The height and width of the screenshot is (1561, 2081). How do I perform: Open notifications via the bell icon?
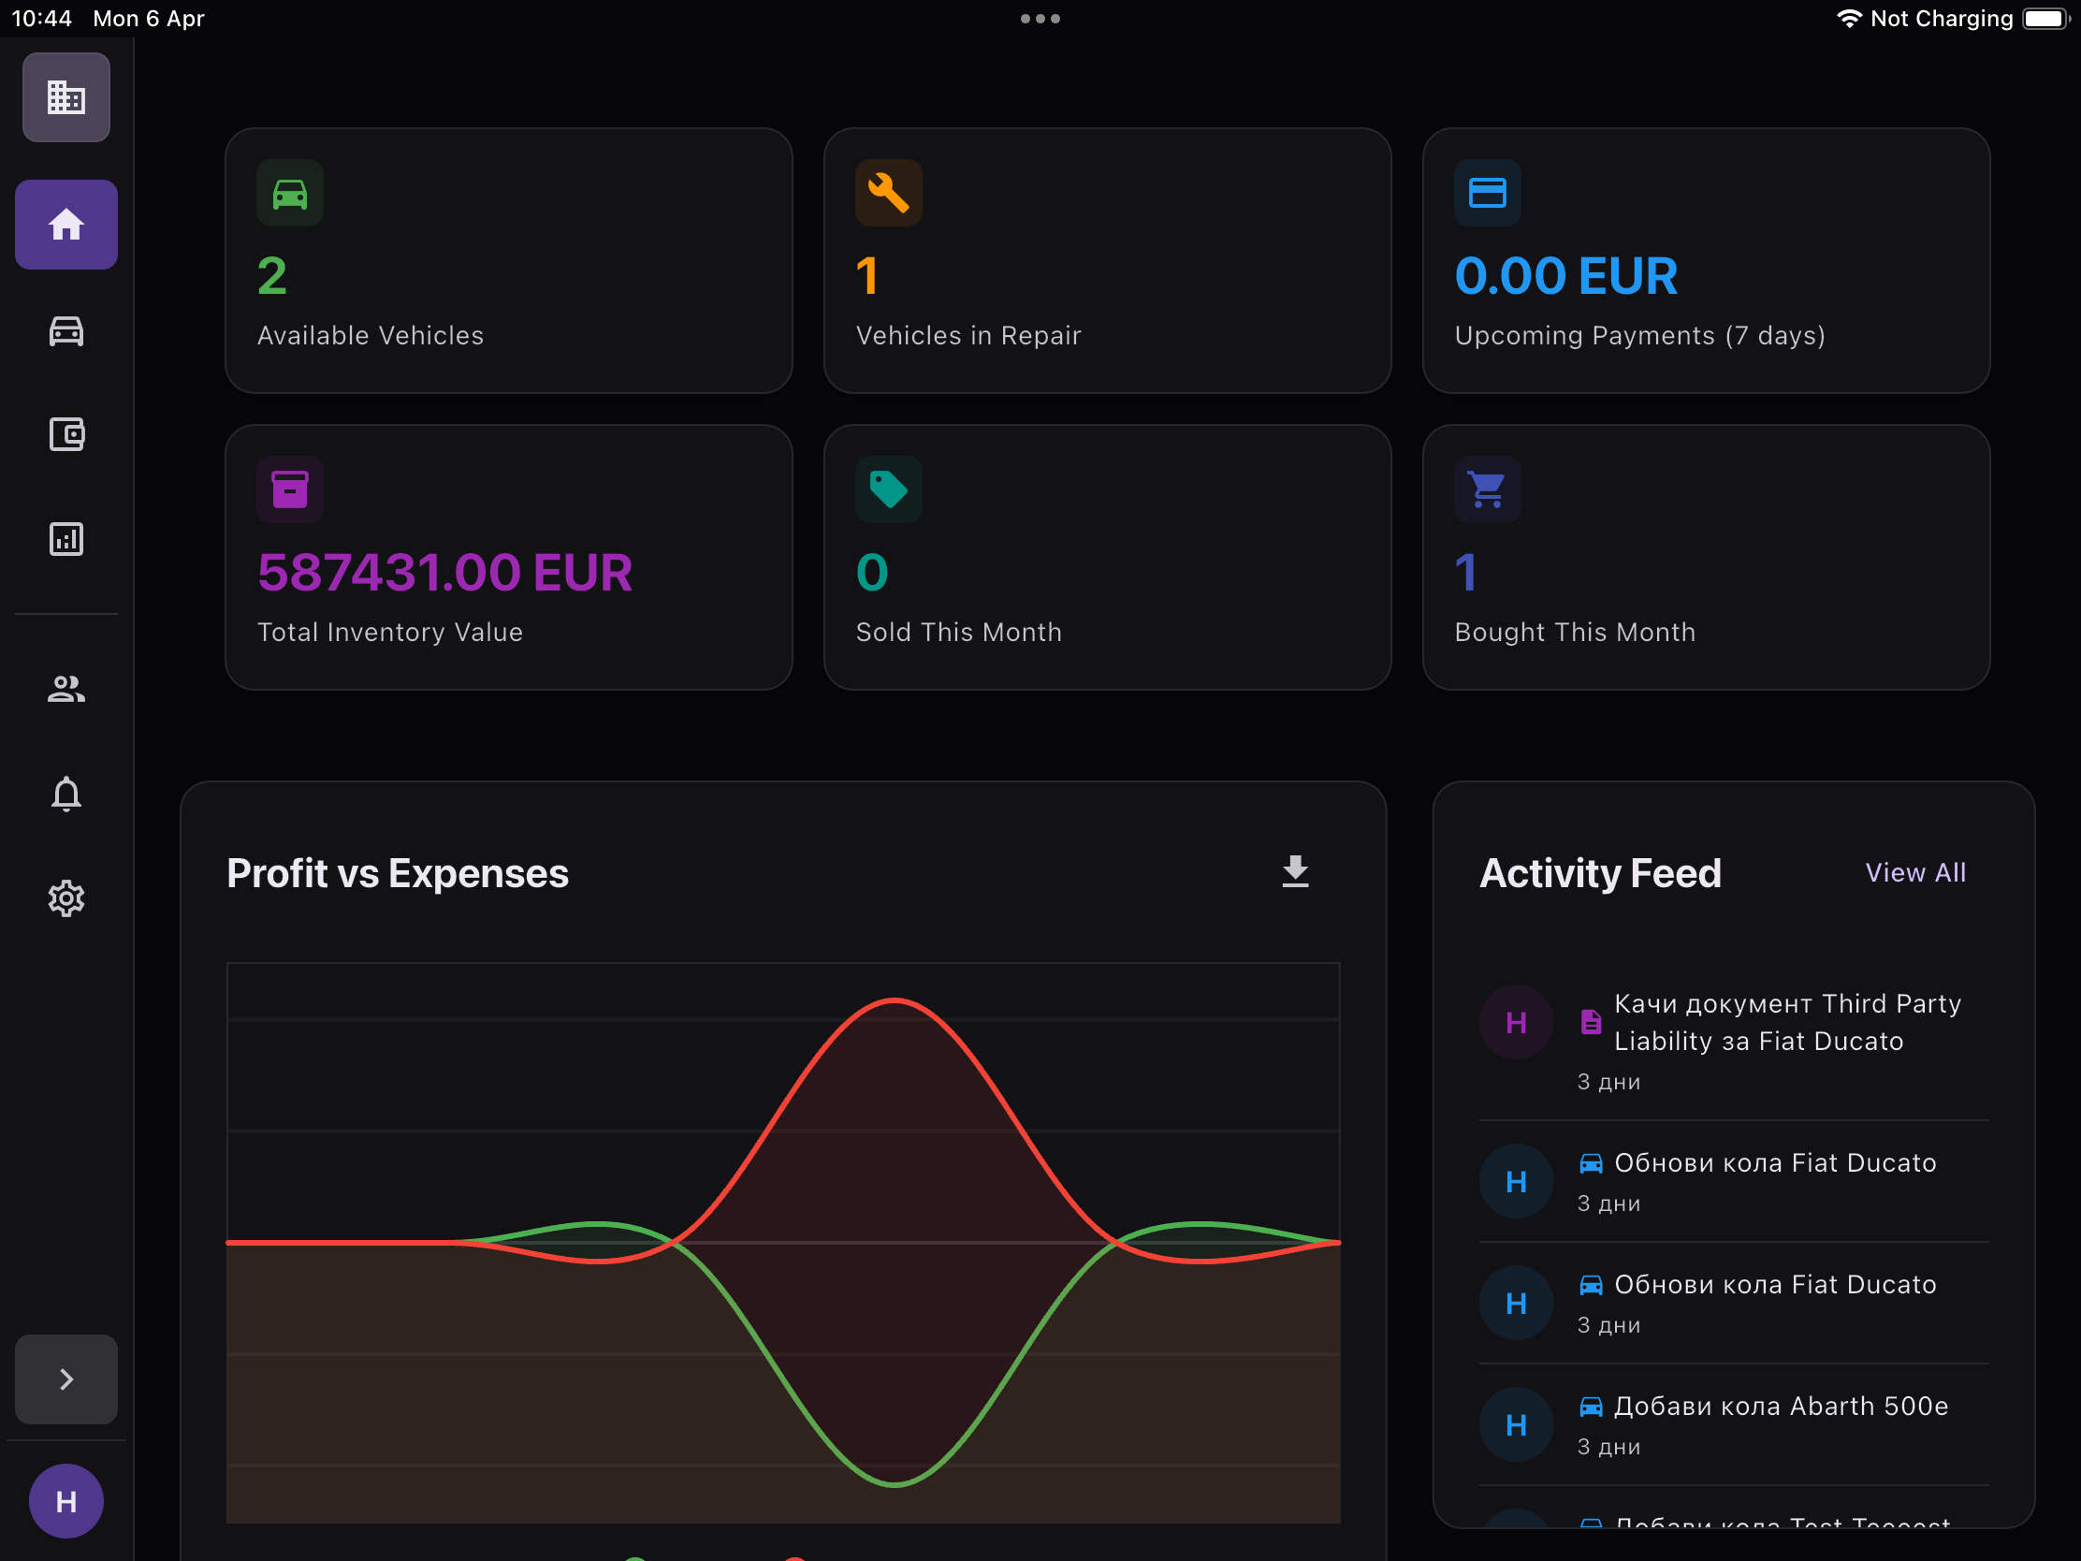pos(65,795)
